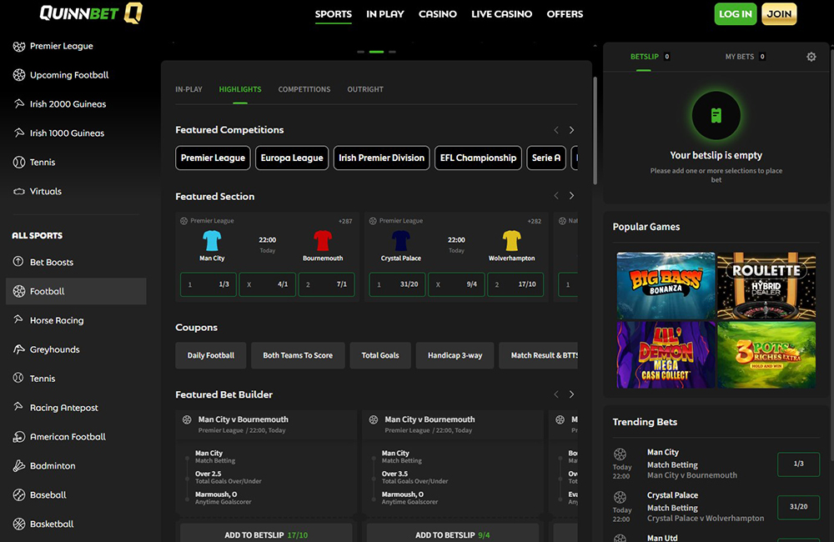The width and height of the screenshot is (834, 542).
Task: Open Horse Racing in All Sports
Action: point(76,320)
